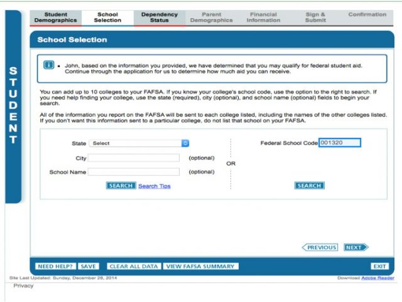Open View FAFSA Summary
402x302 pixels.
[x=200, y=266]
